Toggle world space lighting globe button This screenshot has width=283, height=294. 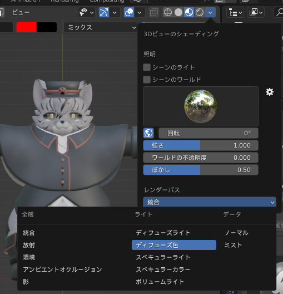pos(148,133)
